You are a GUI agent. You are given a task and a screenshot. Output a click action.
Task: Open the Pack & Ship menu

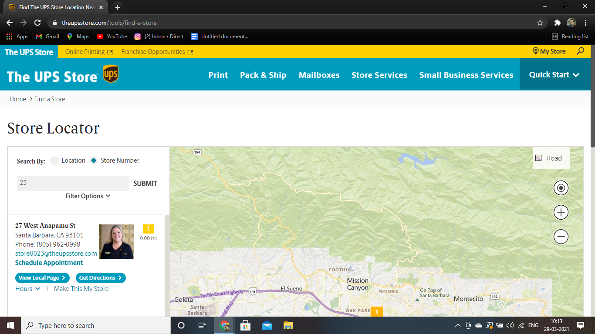[263, 75]
